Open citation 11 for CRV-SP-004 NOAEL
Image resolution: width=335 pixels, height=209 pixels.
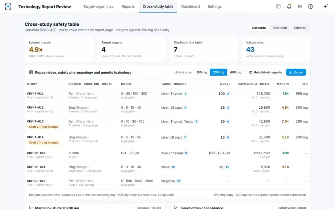pyautogui.click(x=227, y=167)
